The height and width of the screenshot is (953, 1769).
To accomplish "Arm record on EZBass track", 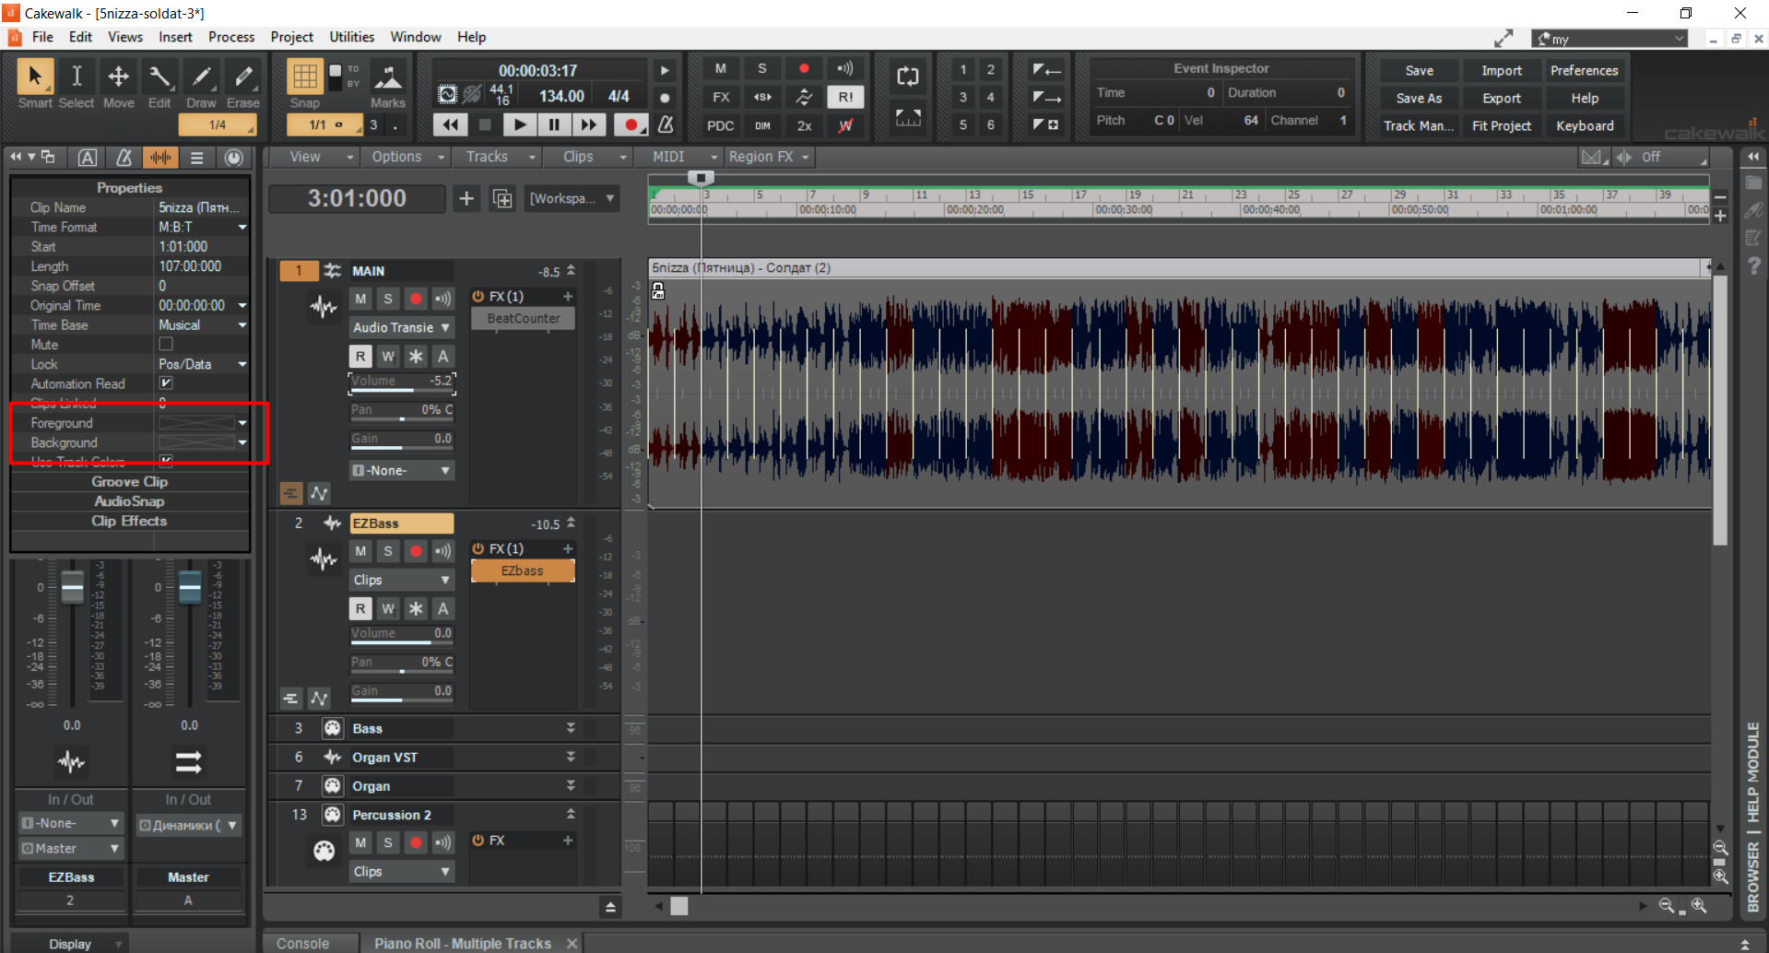I will pos(416,551).
